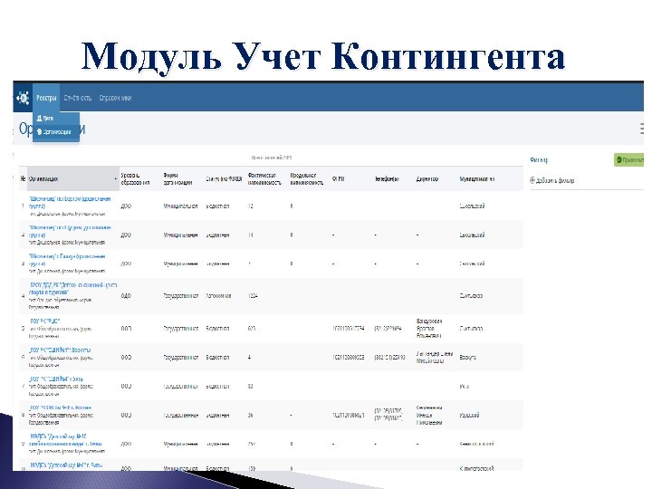This screenshot has width=652, height=489.
Task: Click Уровень образования column header
Action: click(x=135, y=178)
